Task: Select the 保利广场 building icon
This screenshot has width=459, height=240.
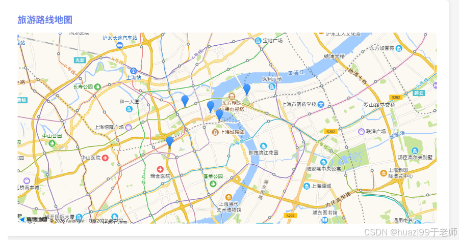Action: (x=272, y=86)
